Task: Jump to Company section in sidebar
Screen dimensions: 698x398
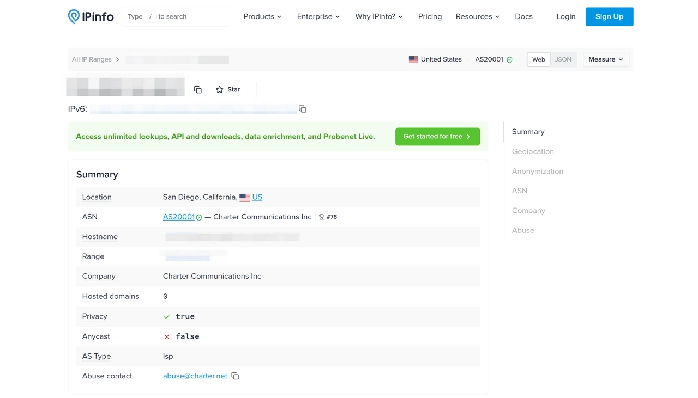Action: (528, 211)
